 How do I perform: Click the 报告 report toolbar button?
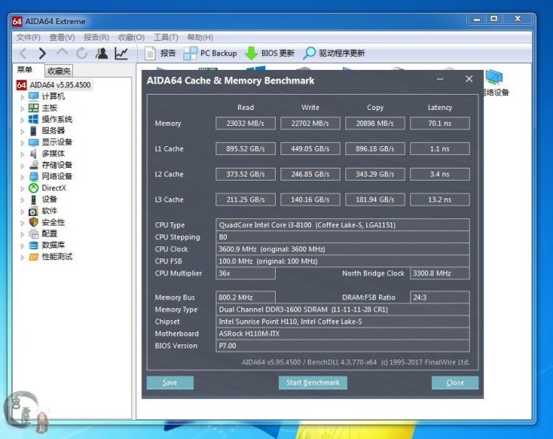click(159, 53)
